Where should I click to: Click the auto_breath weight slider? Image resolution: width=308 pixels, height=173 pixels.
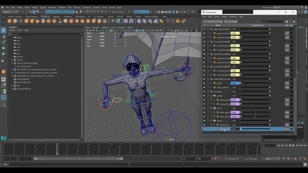[x=256, y=100]
